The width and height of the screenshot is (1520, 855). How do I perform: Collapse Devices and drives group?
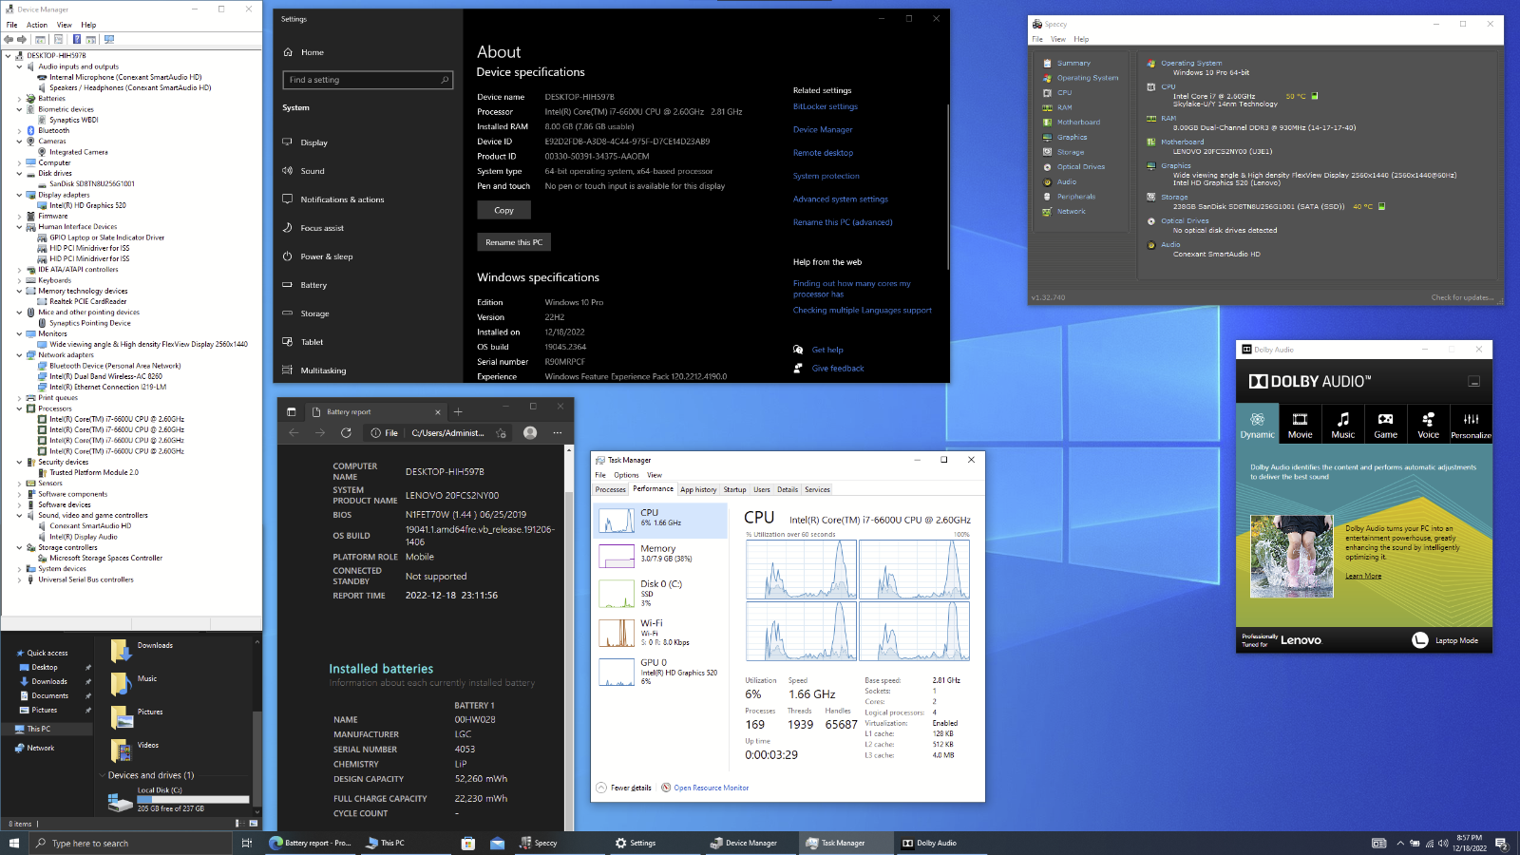tap(103, 775)
